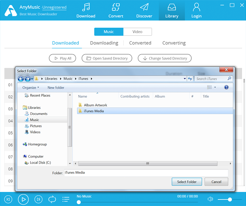Select Computer in sidebar
The height and width of the screenshot is (206, 246).
click(33, 156)
